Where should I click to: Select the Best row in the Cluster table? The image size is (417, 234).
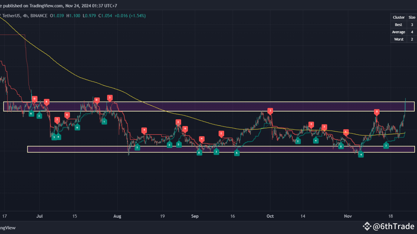(398, 24)
